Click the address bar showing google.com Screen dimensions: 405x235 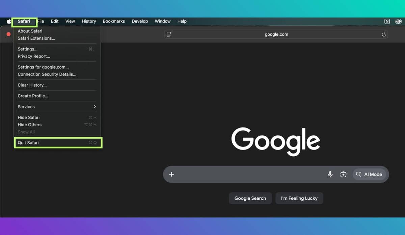click(x=276, y=34)
